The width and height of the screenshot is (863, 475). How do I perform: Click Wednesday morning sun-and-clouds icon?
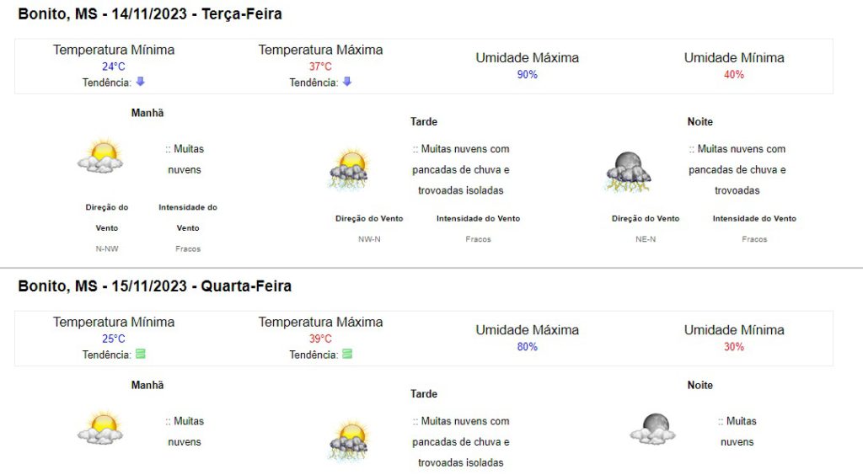[x=100, y=428]
